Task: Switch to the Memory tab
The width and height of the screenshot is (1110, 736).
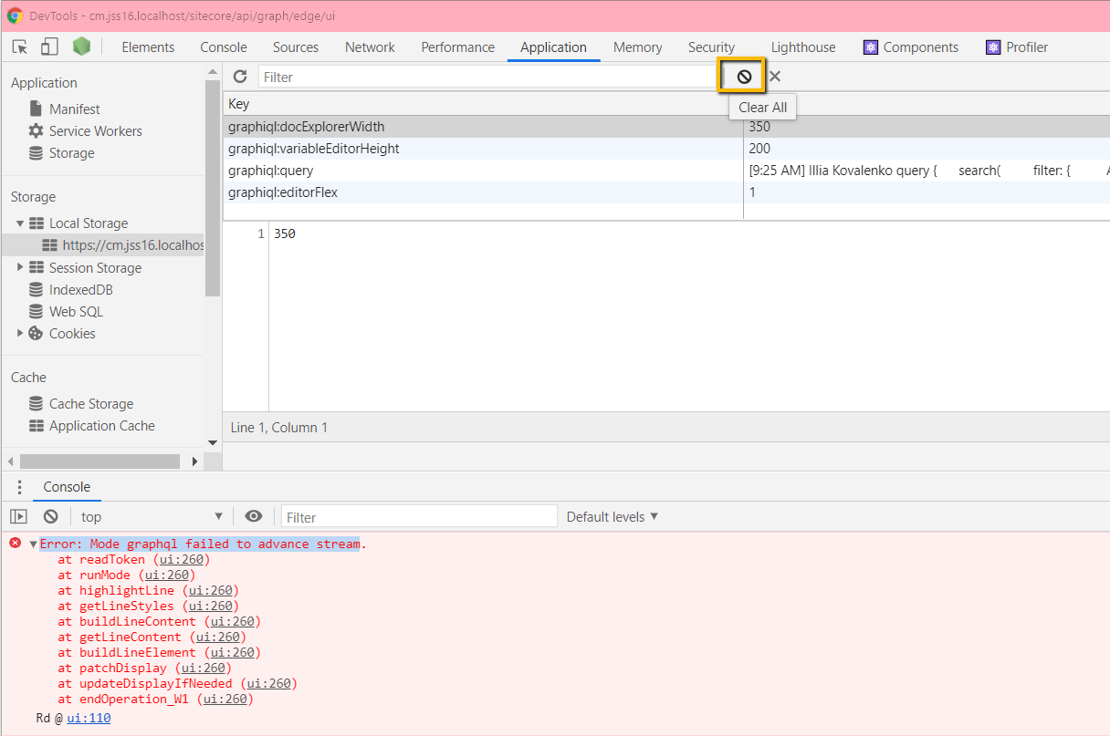Action: [x=638, y=47]
